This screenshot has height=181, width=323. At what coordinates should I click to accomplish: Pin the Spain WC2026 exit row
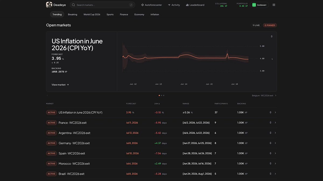pos(271,153)
